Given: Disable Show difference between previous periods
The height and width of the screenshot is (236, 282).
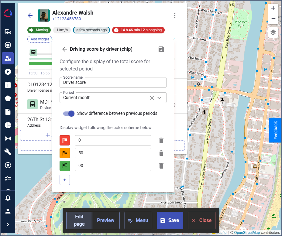Looking at the screenshot, I should [x=69, y=114].
